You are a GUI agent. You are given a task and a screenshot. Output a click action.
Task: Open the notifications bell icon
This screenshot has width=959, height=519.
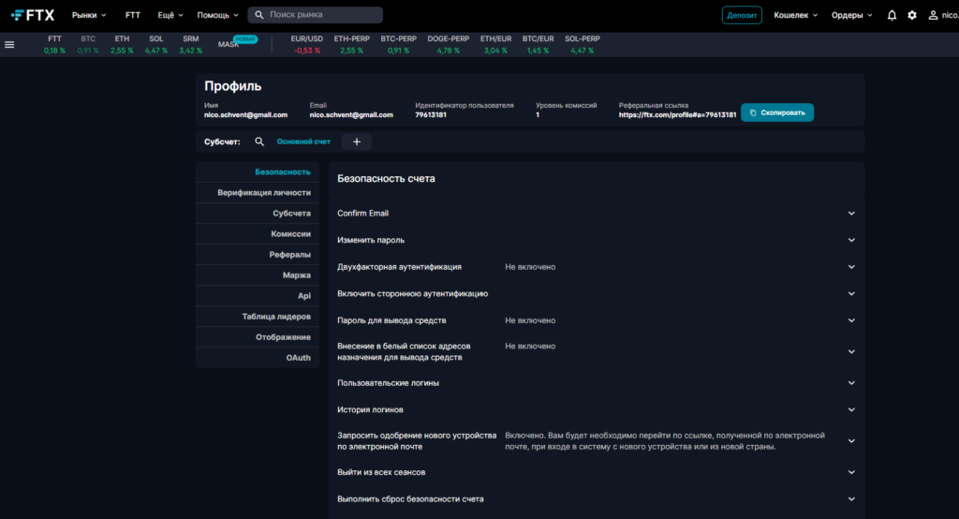[892, 15]
